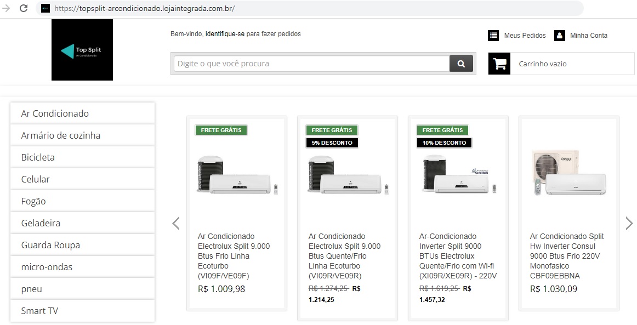Select the URL in the address bar
Screen dimensions: 637x325
point(144,8)
